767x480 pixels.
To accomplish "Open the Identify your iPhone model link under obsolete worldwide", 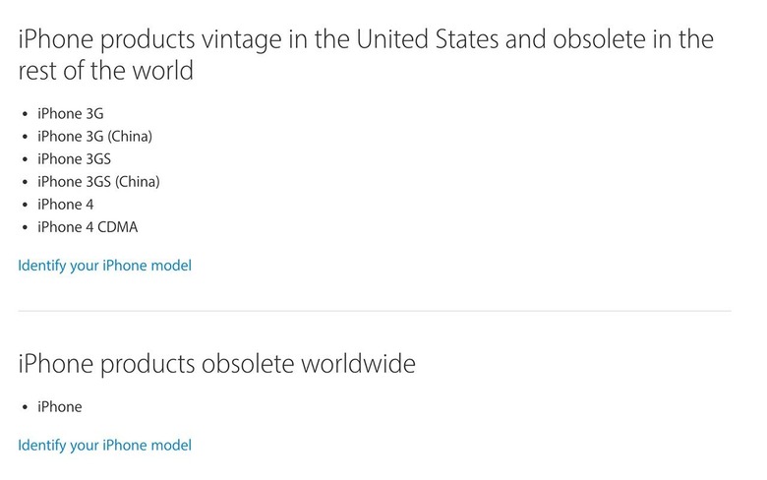I will point(104,446).
